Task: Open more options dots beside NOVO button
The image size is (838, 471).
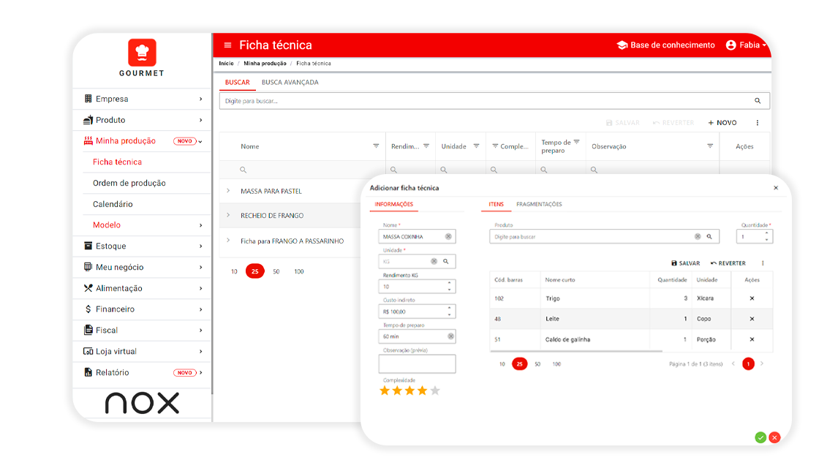Action: pyautogui.click(x=758, y=123)
